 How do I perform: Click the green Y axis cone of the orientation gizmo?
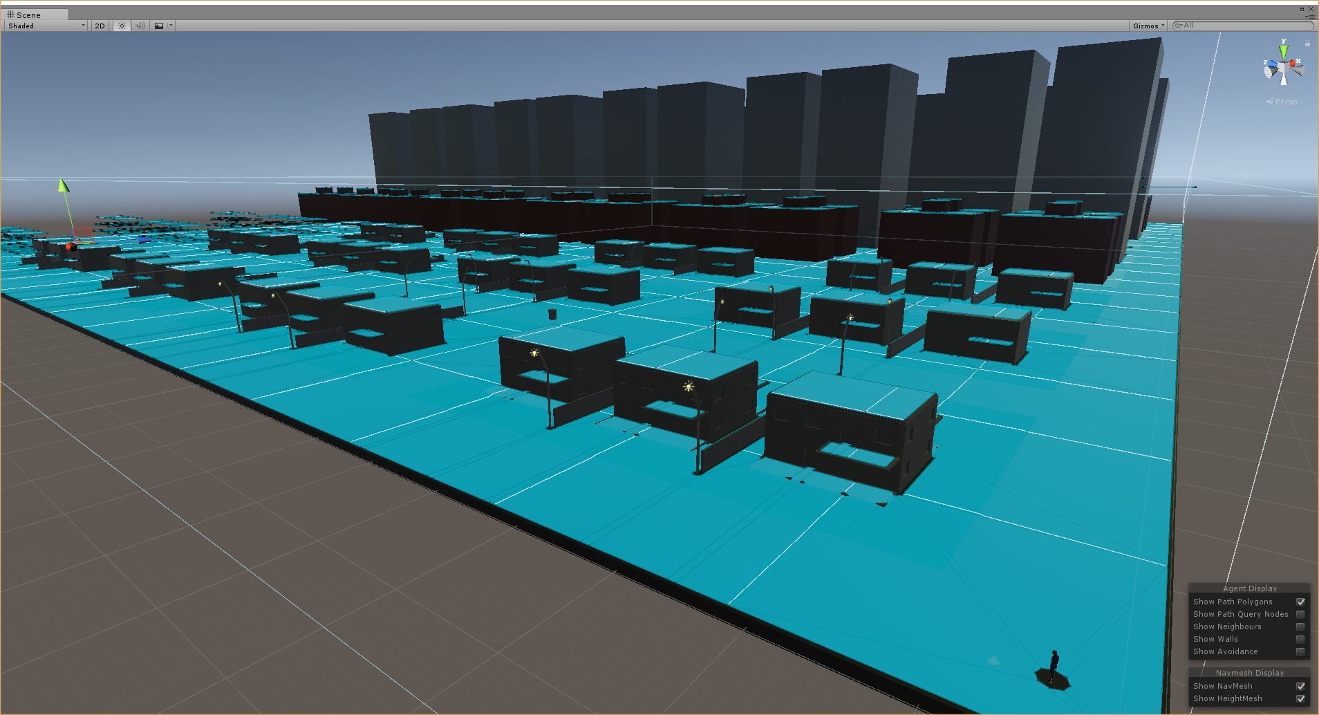1284,53
